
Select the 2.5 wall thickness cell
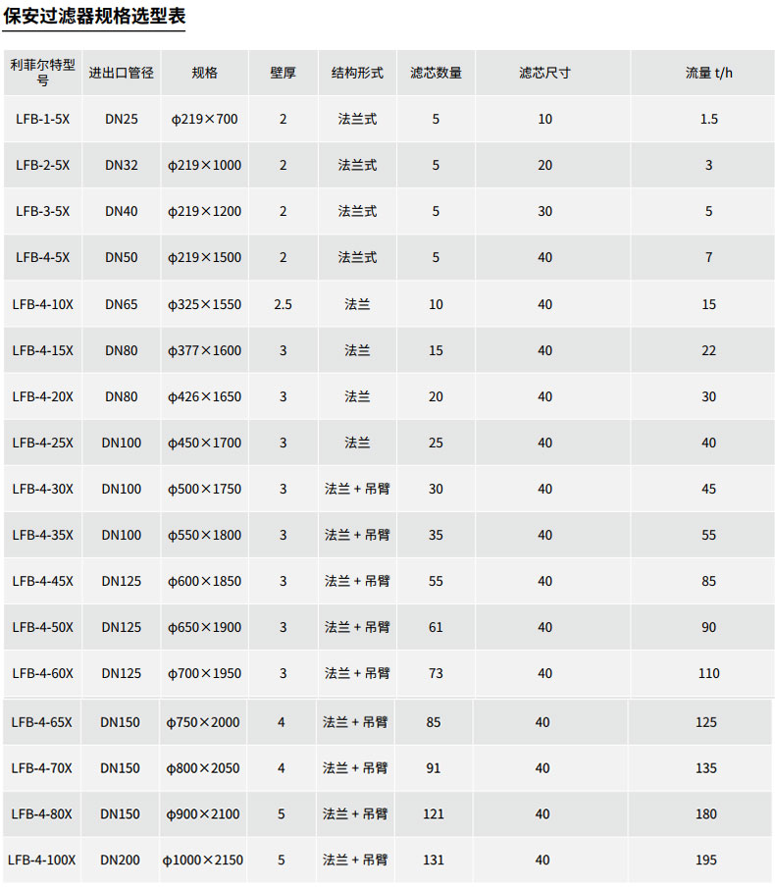[283, 304]
